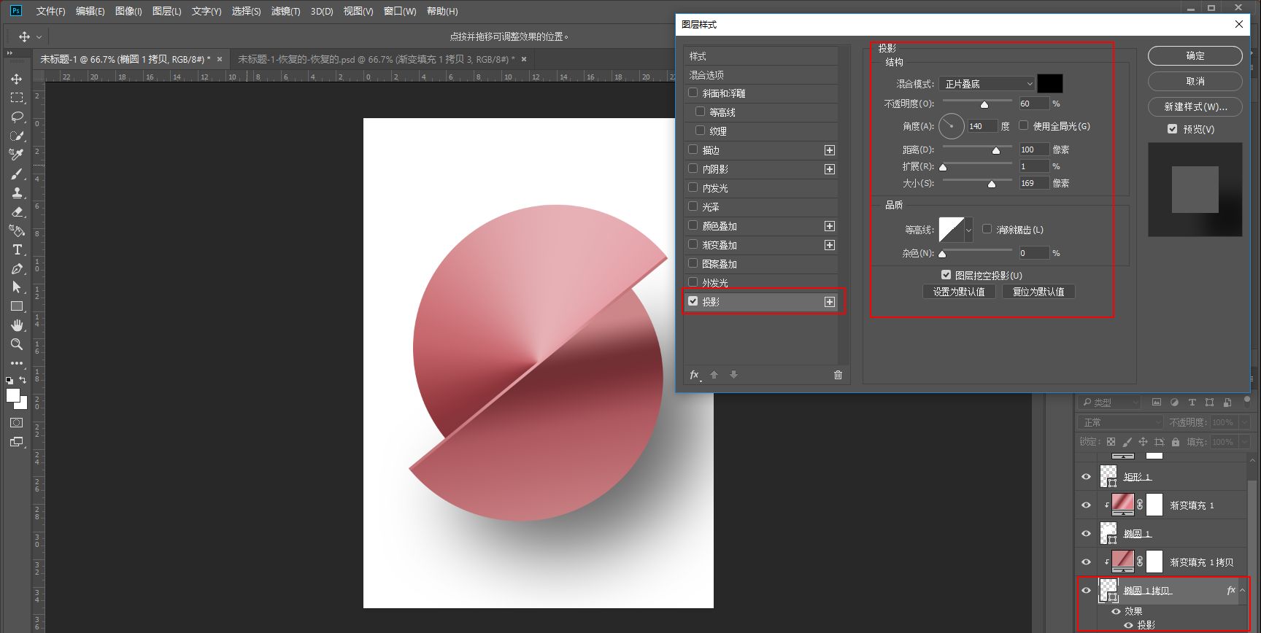
Task: Delete effect with trash icon
Action: click(x=838, y=375)
